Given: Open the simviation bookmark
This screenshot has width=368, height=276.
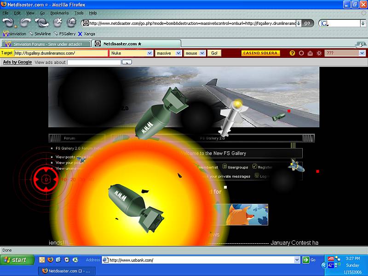Looking at the screenshot, I should [x=15, y=34].
